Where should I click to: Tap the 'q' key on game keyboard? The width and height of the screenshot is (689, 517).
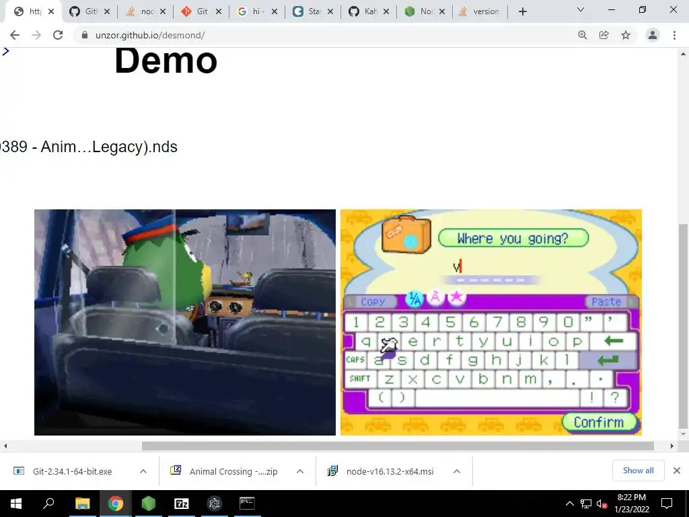(x=366, y=341)
